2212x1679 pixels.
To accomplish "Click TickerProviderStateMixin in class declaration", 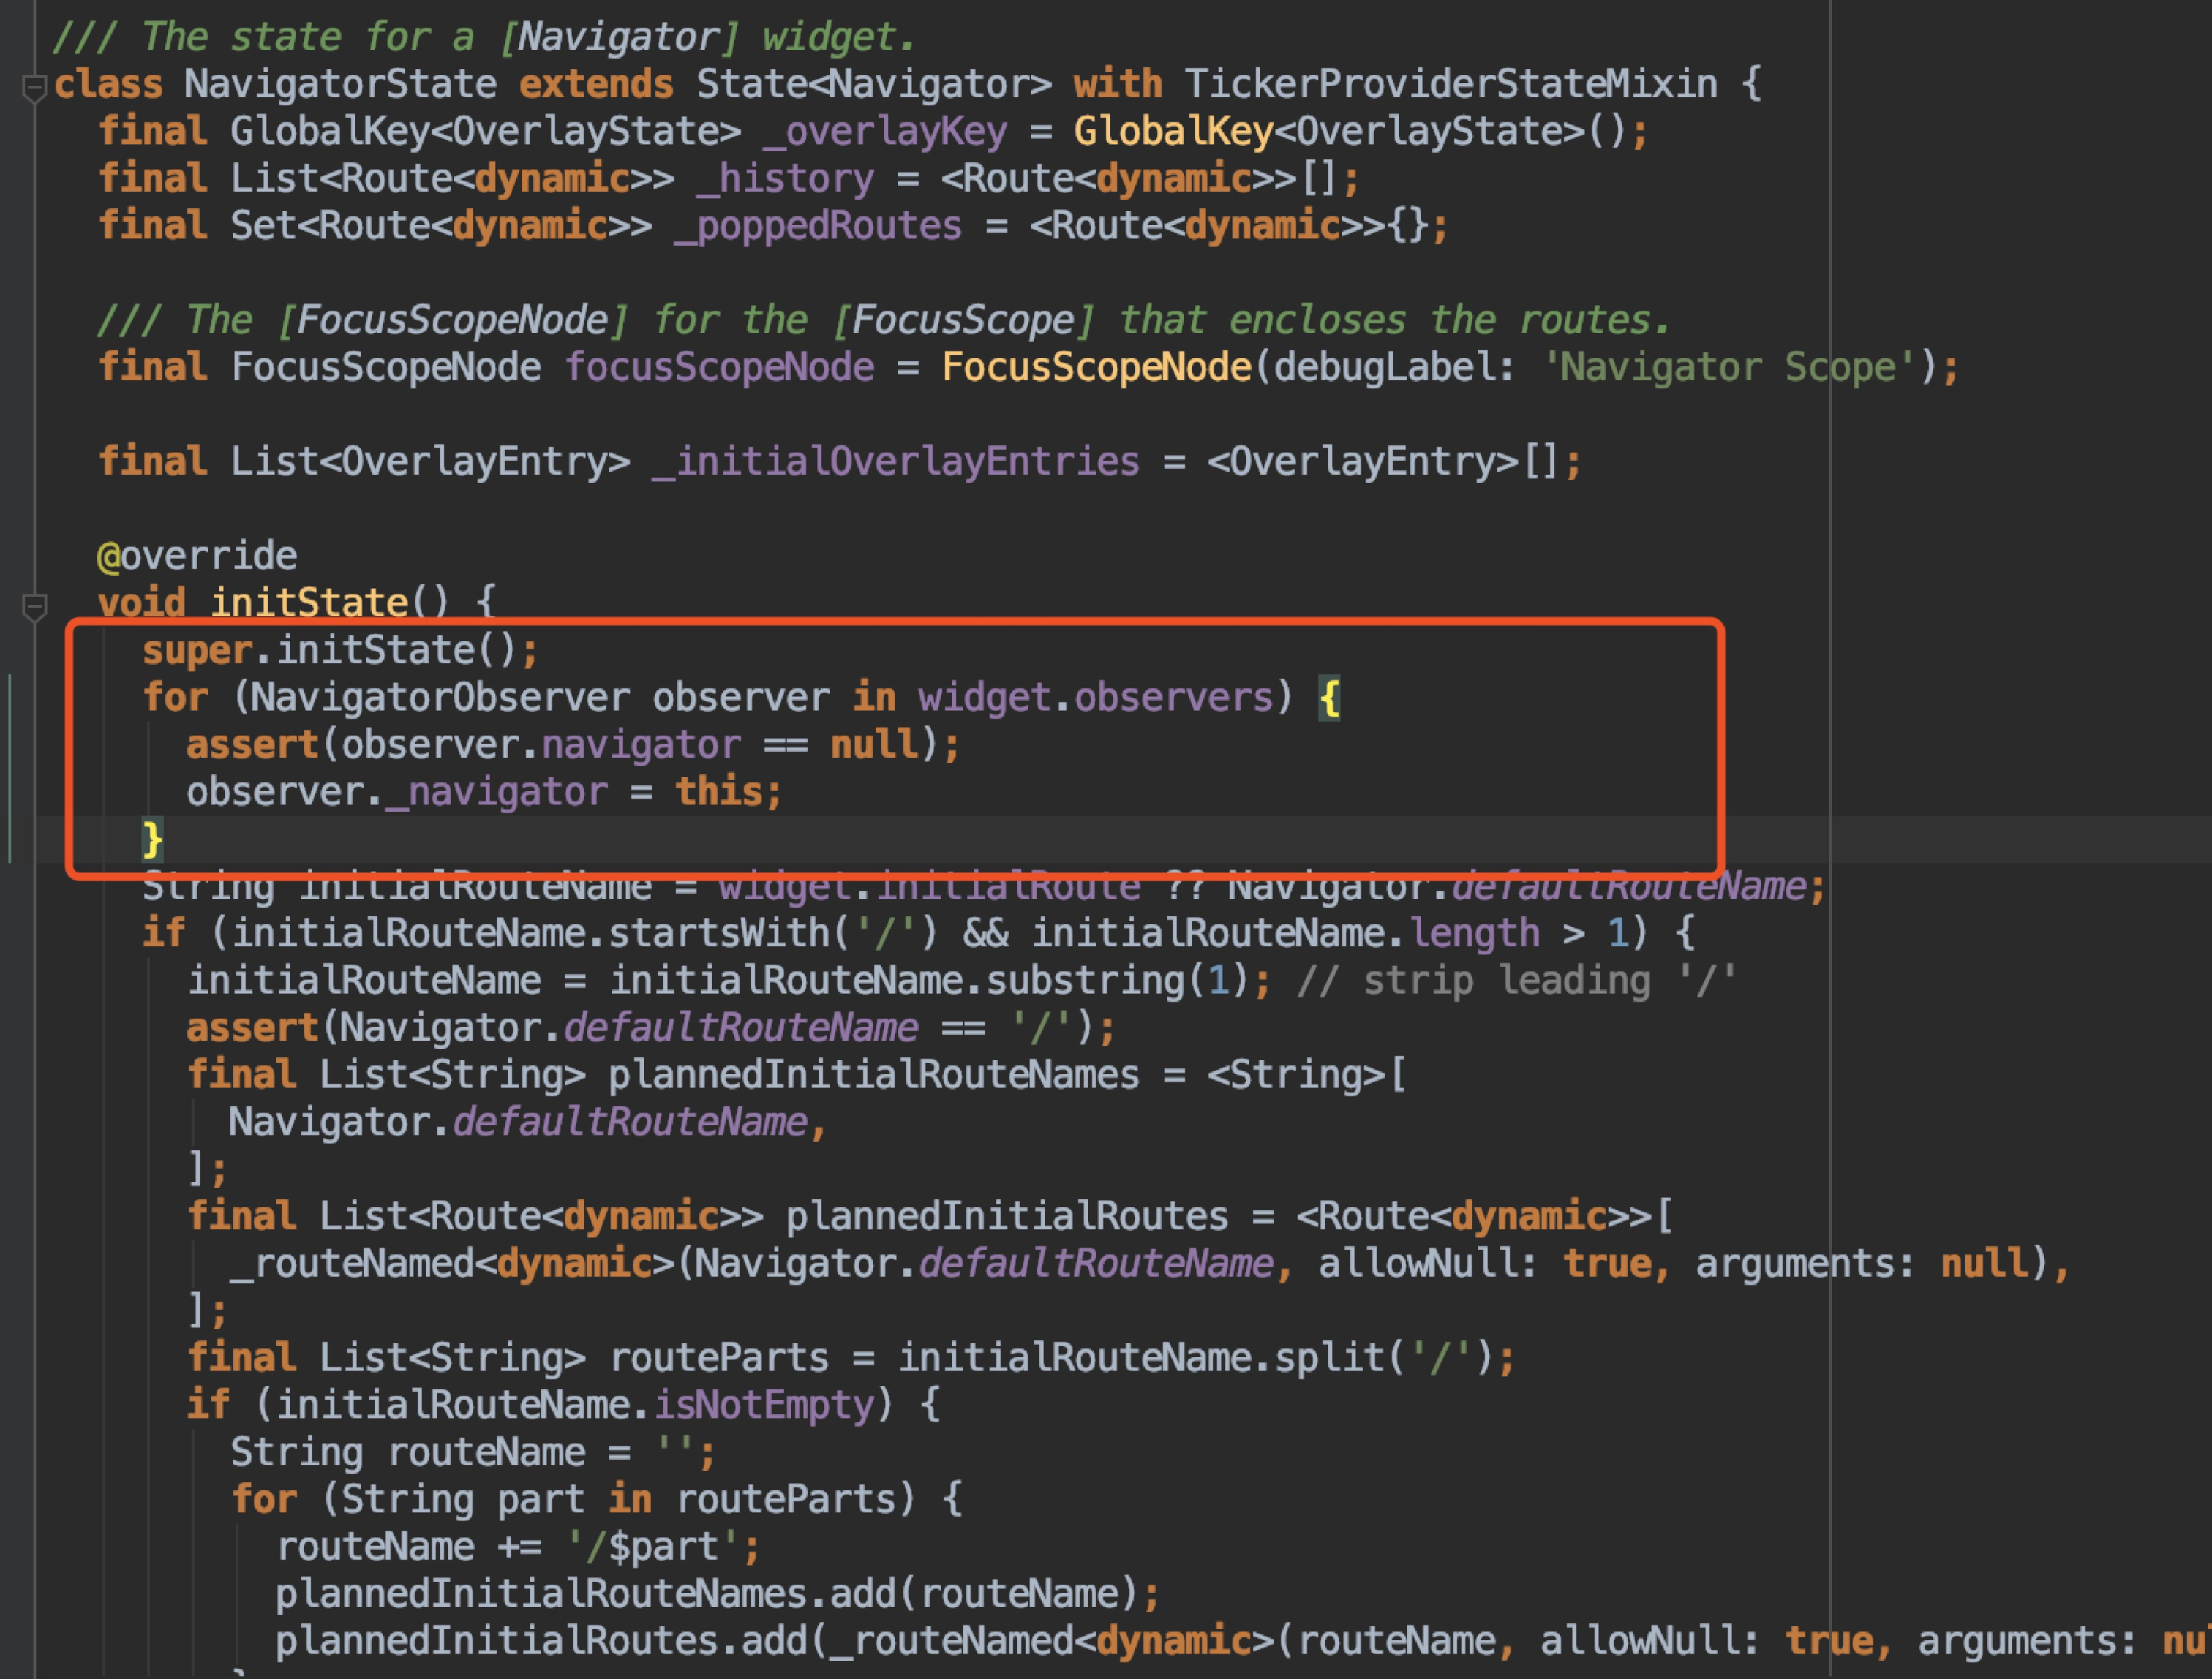I will (x=1451, y=84).
